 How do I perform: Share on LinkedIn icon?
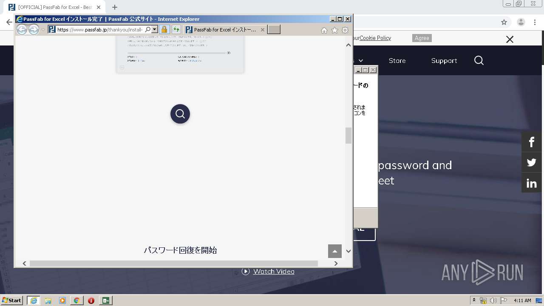pos(532,183)
